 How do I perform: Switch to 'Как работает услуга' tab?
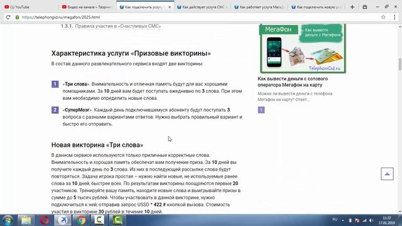pos(259,7)
